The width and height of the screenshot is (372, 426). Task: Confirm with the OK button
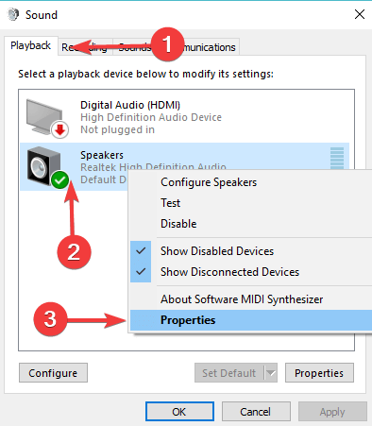tap(179, 412)
